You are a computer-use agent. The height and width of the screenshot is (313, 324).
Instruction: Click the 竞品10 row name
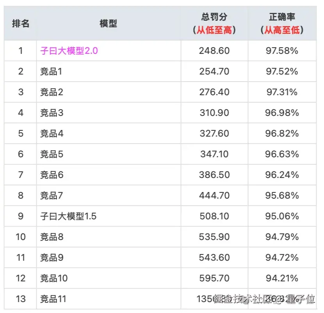tap(54, 278)
